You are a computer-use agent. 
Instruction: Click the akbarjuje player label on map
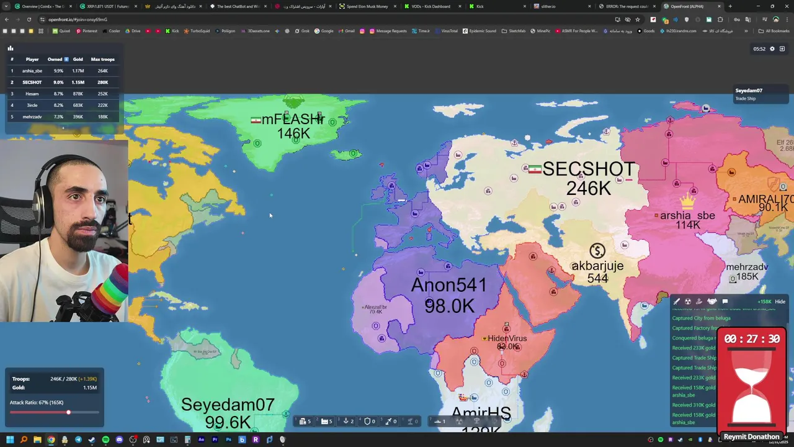(x=597, y=266)
